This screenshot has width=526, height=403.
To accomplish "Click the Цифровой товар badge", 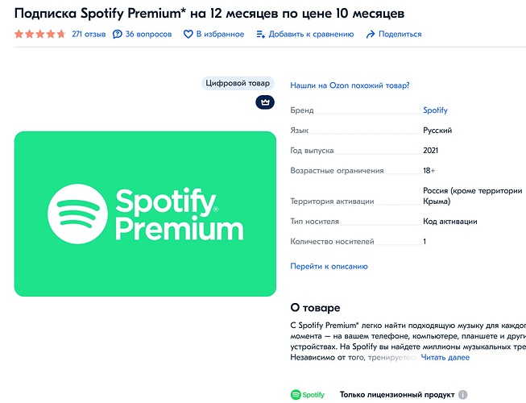I will (238, 83).
